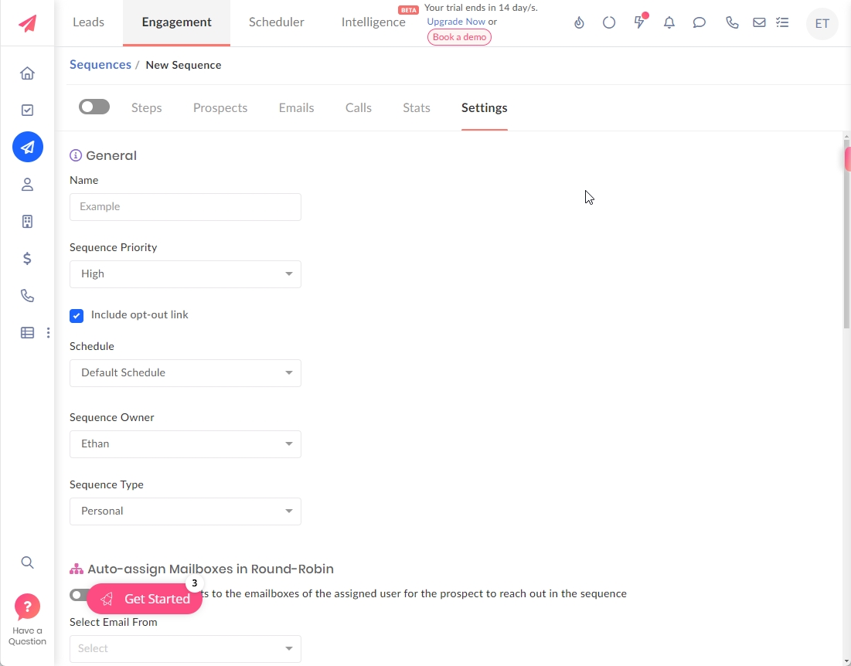
Task: Click the envelope mail icon in header
Action: (759, 23)
